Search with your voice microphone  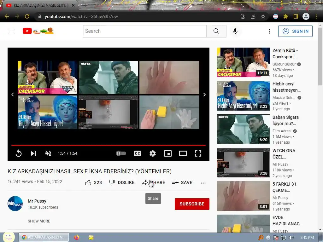point(235,31)
